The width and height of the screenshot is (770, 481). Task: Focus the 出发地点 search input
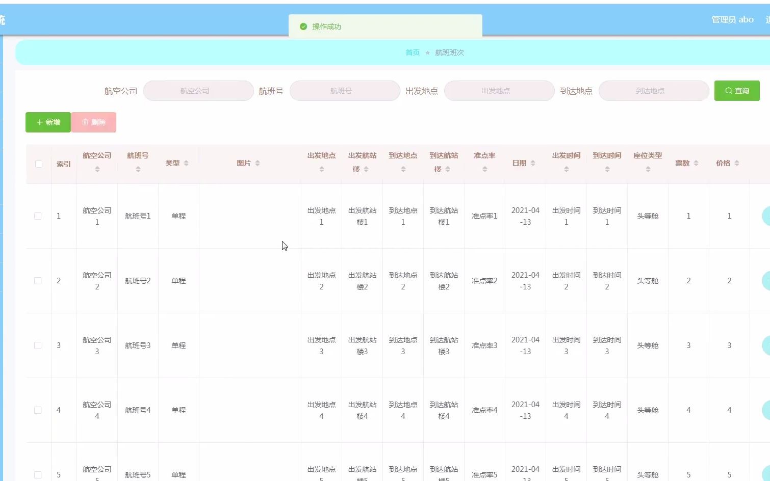click(x=499, y=91)
